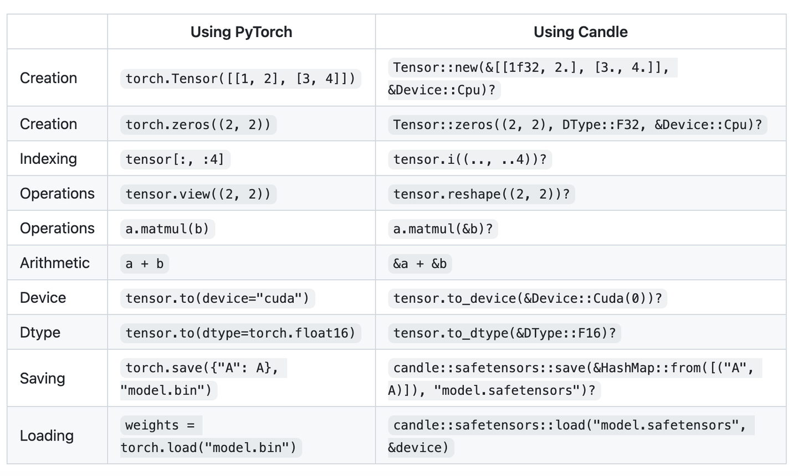Click the a.matmul(&b)? Candle snippet
The height and width of the screenshot is (476, 798).
point(442,229)
